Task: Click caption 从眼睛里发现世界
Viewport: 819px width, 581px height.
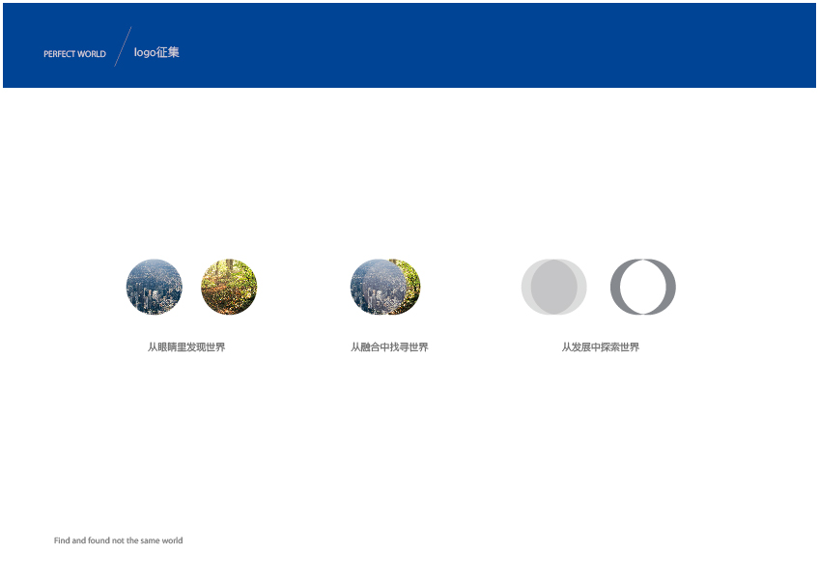Action: [x=186, y=347]
